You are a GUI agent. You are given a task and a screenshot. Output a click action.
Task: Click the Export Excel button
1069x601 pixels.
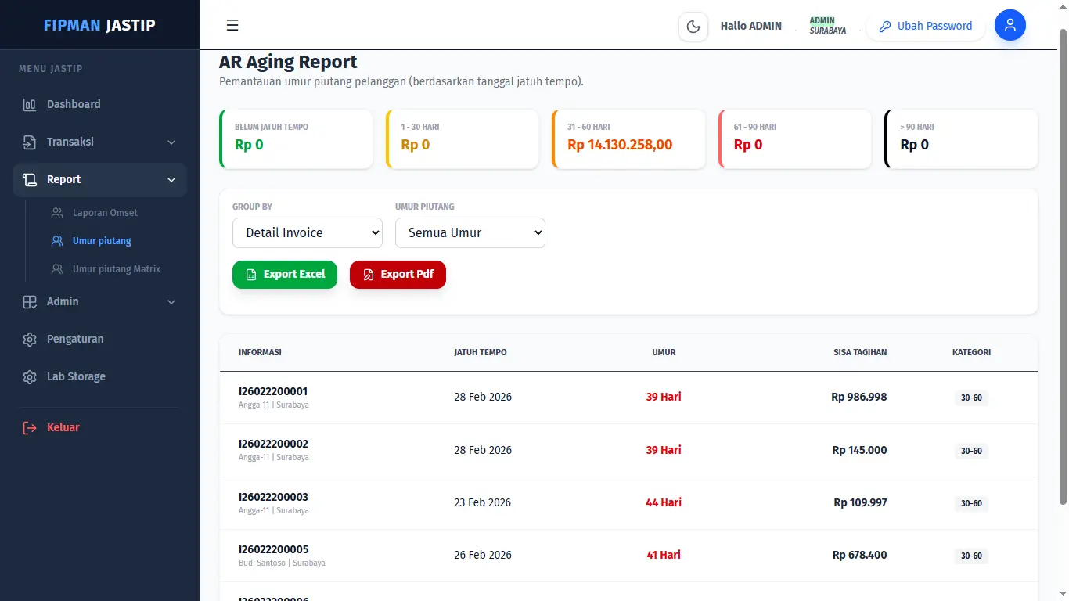[285, 275]
